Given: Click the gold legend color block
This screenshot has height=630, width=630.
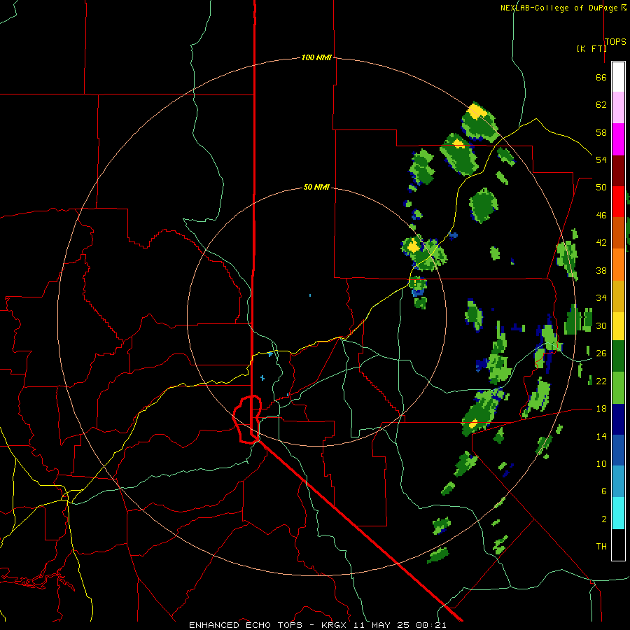Looking at the screenshot, I should tap(618, 296).
